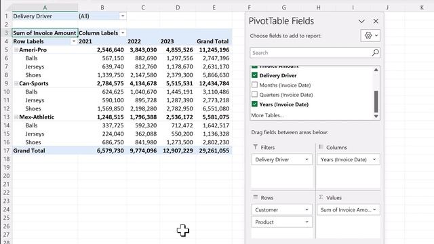The width and height of the screenshot is (434, 244).
Task: Select grand total 2022 value 9,774,096
Action: 143,150
